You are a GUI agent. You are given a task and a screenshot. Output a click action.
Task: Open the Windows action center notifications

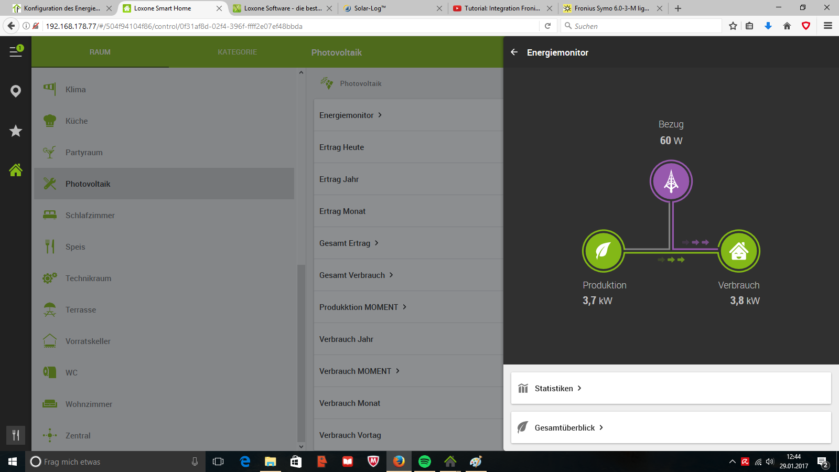[823, 462]
